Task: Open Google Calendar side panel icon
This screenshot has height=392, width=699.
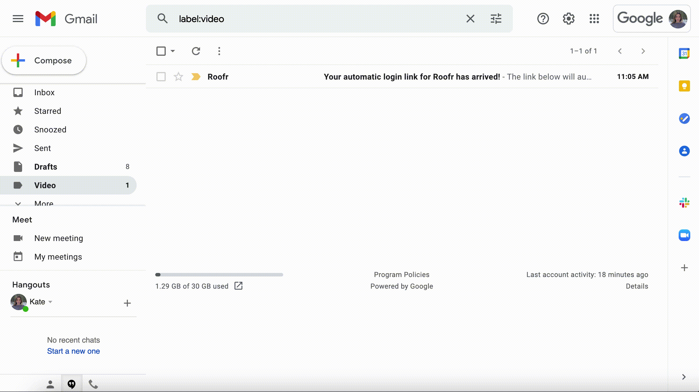Action: click(x=684, y=53)
